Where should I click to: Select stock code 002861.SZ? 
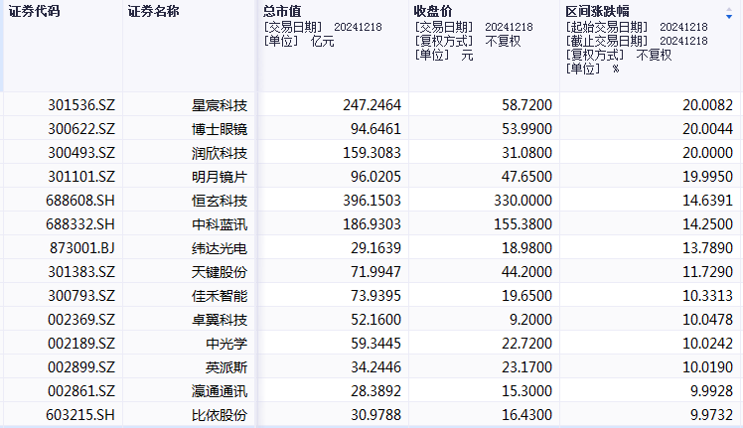(x=81, y=391)
